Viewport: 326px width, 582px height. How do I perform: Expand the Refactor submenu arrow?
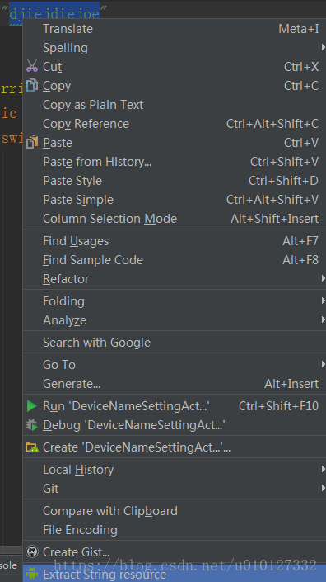pos(324,278)
